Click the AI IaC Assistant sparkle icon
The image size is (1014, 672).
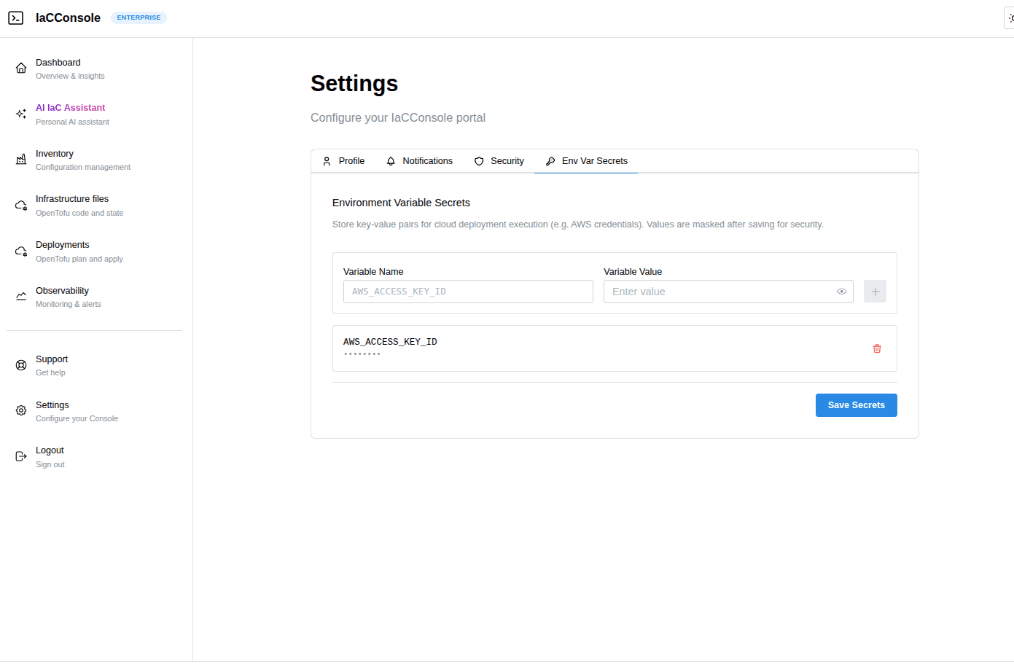(x=21, y=114)
